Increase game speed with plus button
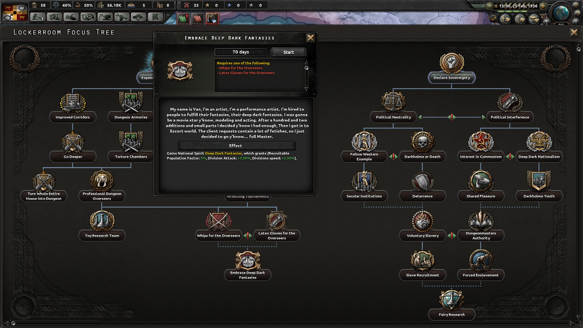Image resolution: width=583 pixels, height=328 pixels. pos(543,6)
